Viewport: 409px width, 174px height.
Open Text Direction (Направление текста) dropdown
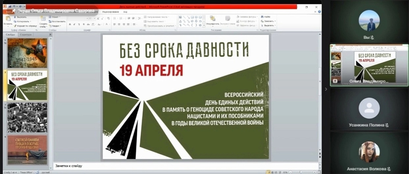(156, 17)
